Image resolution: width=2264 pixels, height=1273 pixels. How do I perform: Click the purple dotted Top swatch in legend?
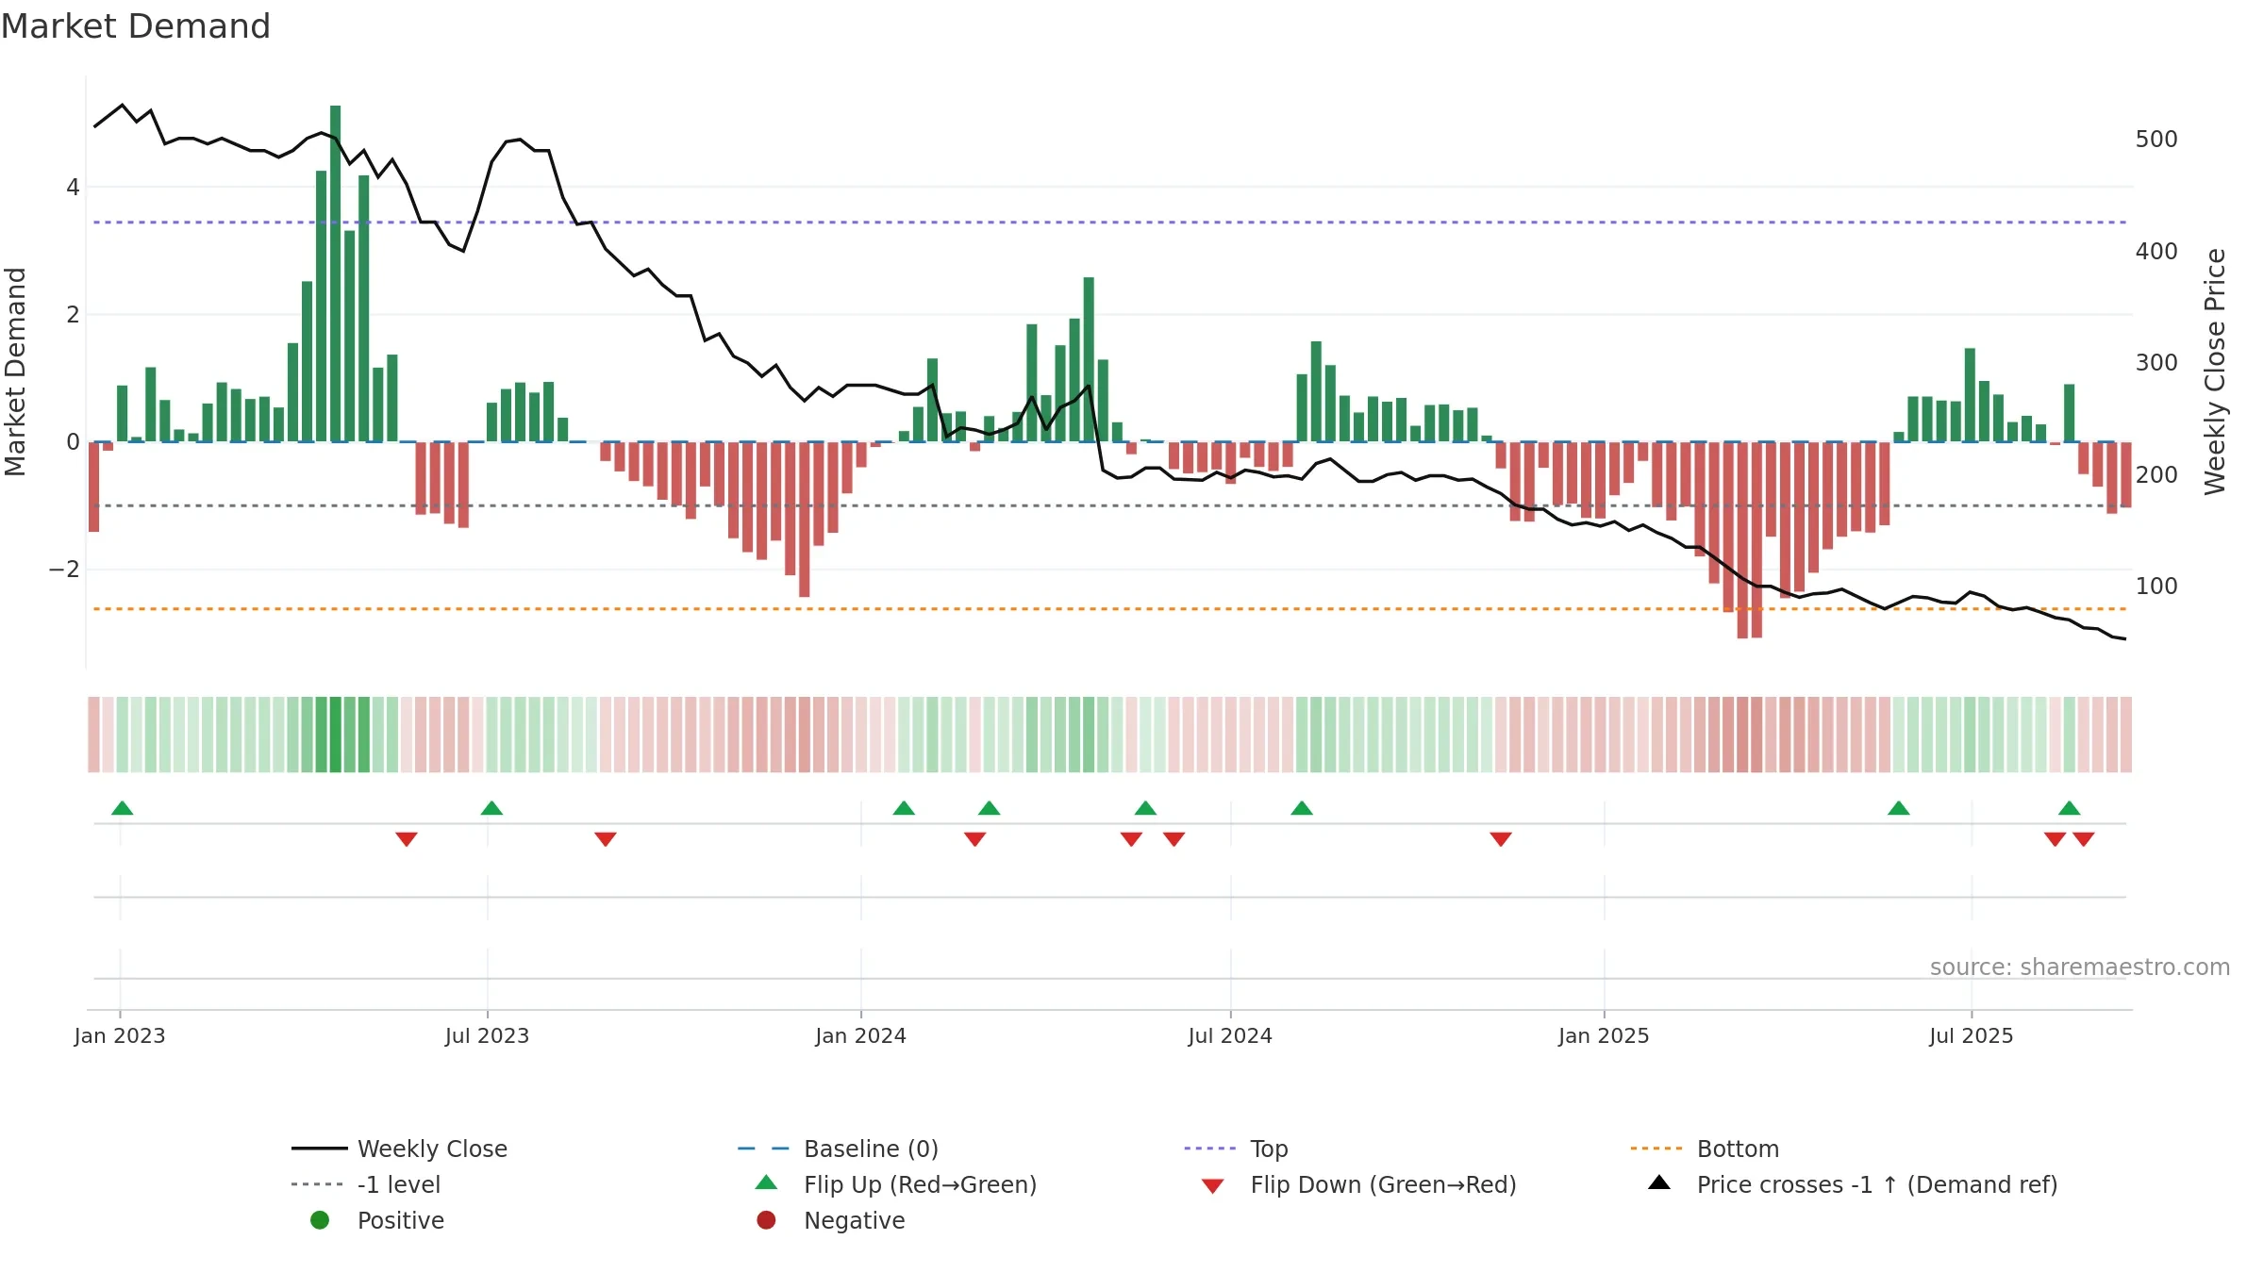[1211, 1149]
